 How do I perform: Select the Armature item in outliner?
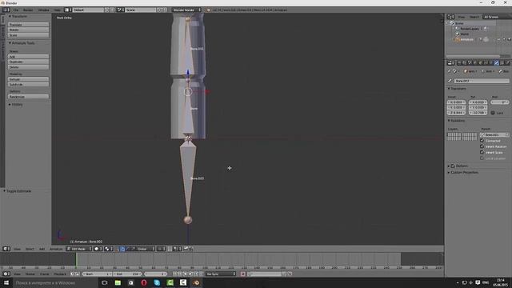(466, 39)
